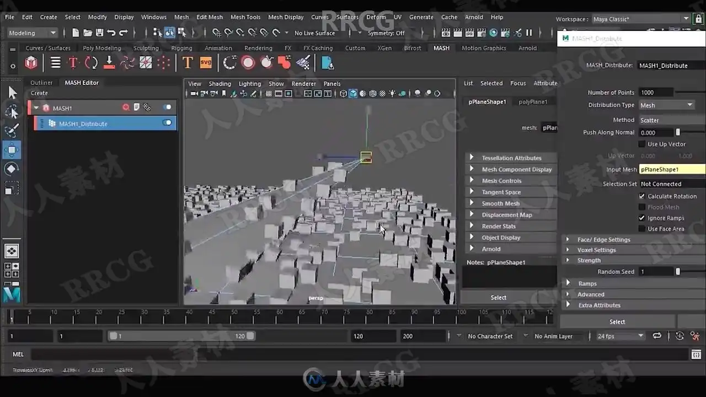This screenshot has height=397, width=706.
Task: Open the viewport Shading menu
Action: (x=220, y=84)
